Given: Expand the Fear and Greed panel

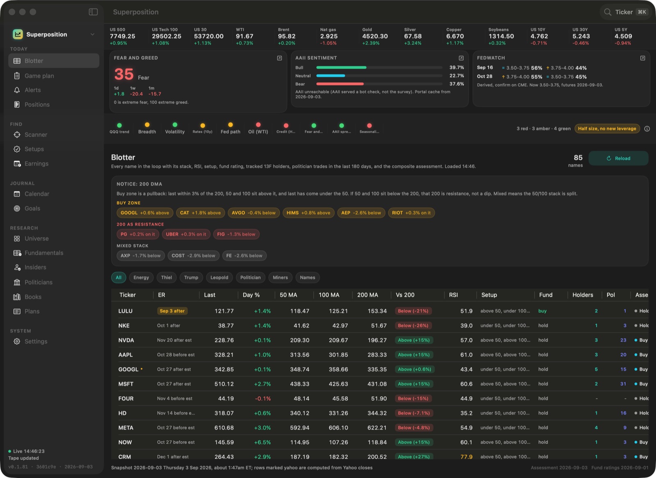Looking at the screenshot, I should 280,58.
